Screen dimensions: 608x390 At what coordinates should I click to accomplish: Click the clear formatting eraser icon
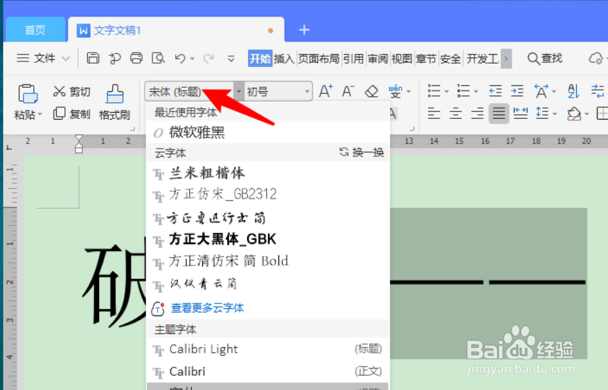point(371,92)
